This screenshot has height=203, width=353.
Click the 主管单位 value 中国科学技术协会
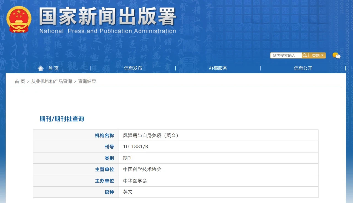point(142,169)
